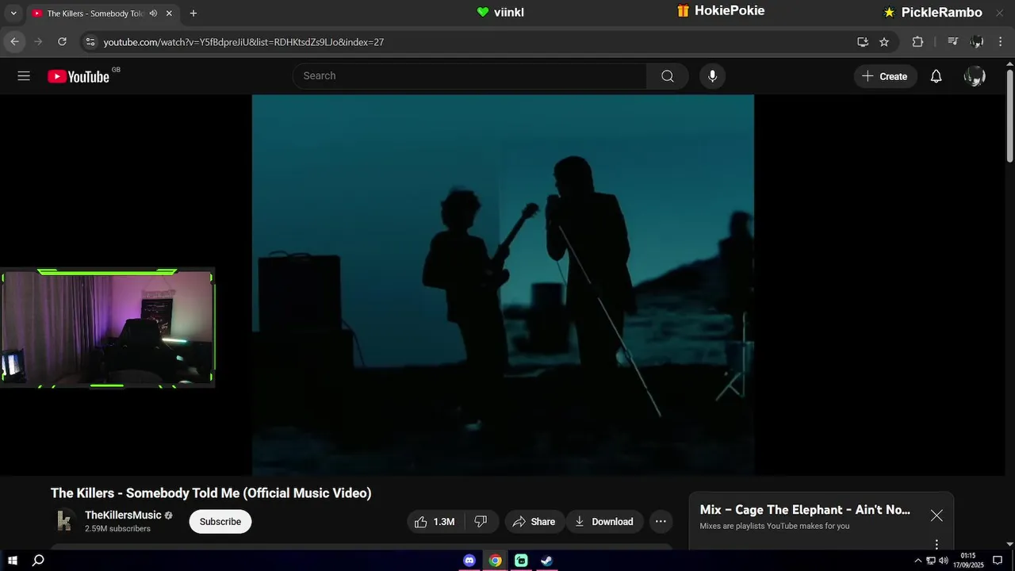View site information icon in address bar

[90, 41]
